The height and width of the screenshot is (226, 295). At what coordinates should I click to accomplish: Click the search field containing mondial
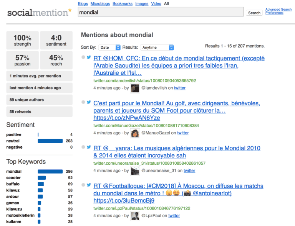click(161, 13)
